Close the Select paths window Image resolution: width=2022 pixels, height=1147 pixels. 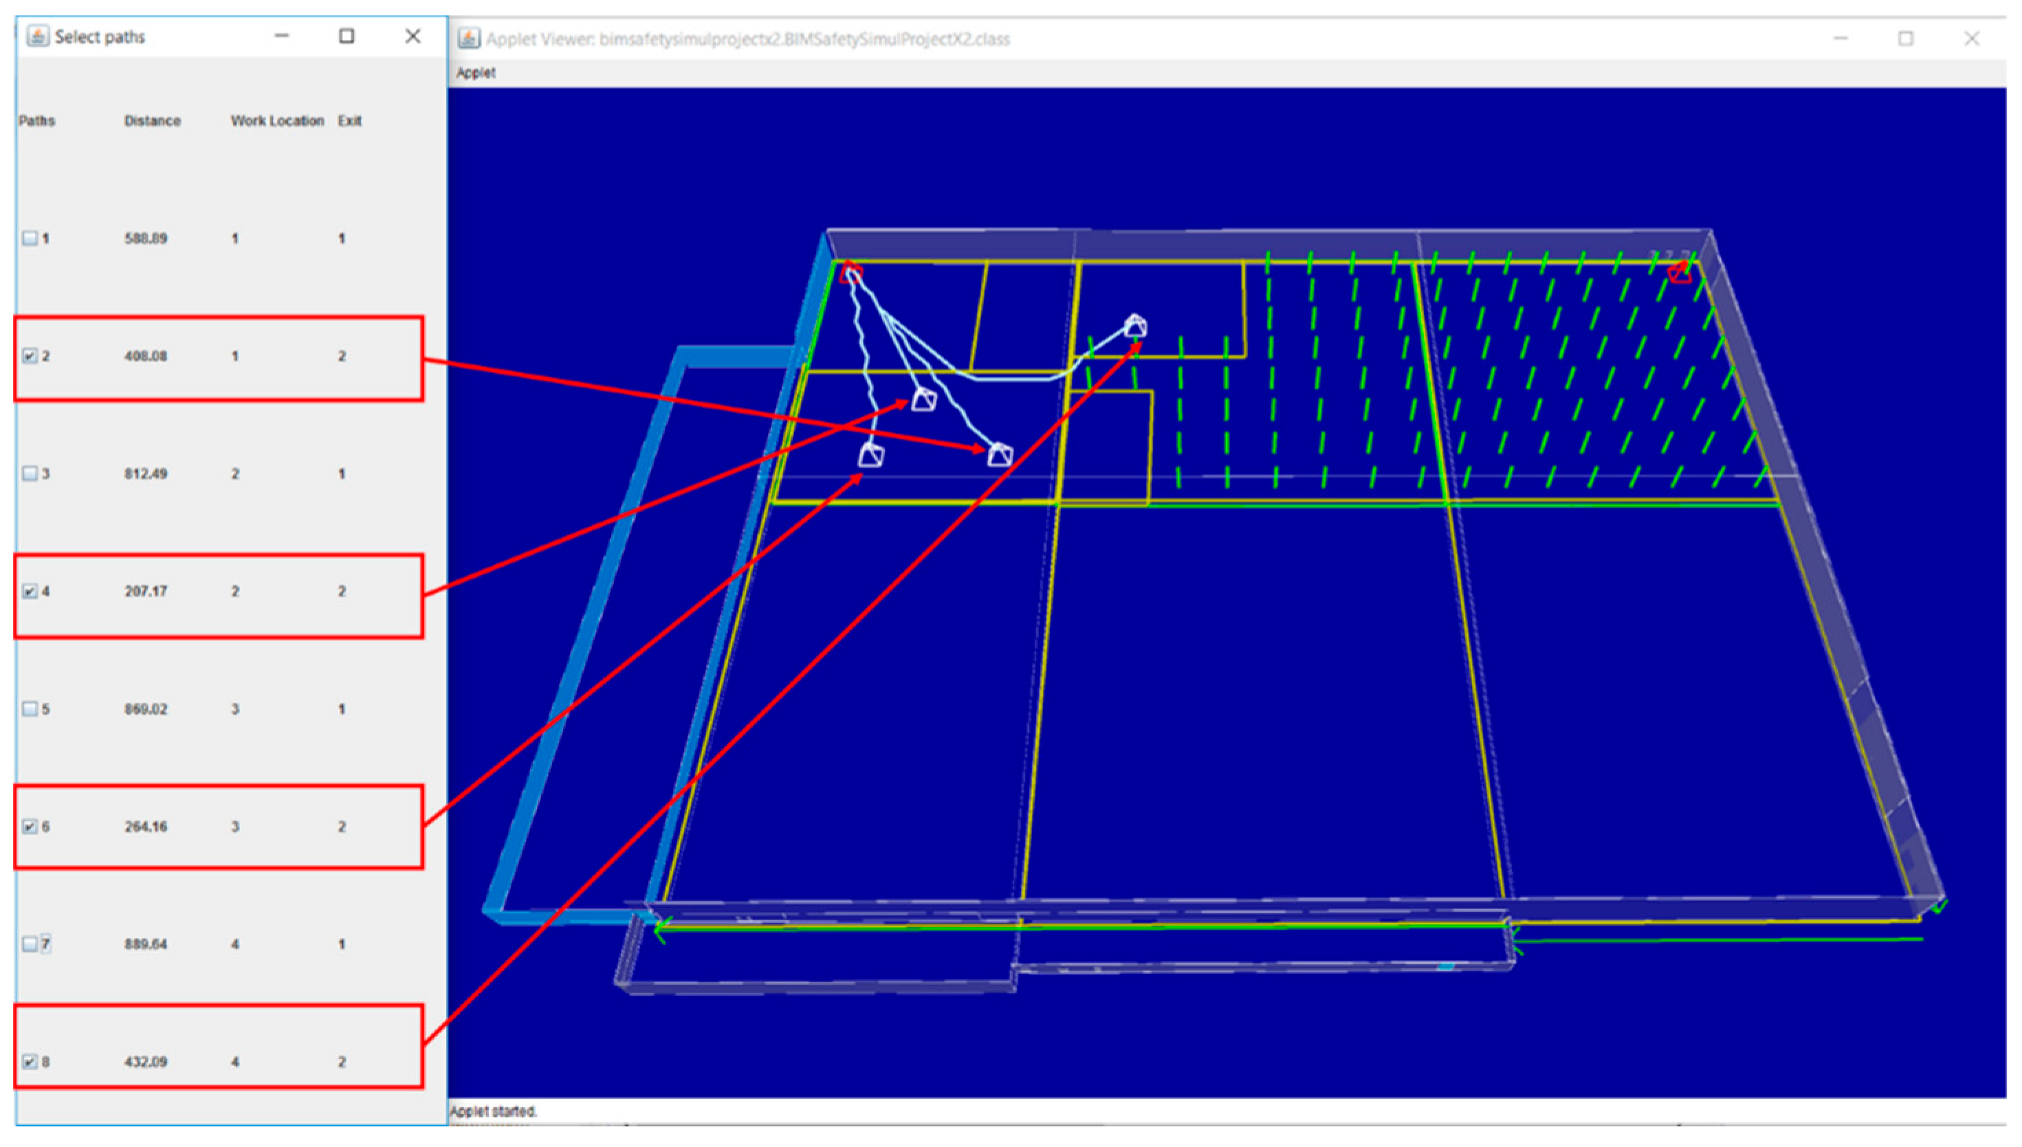coord(413,36)
